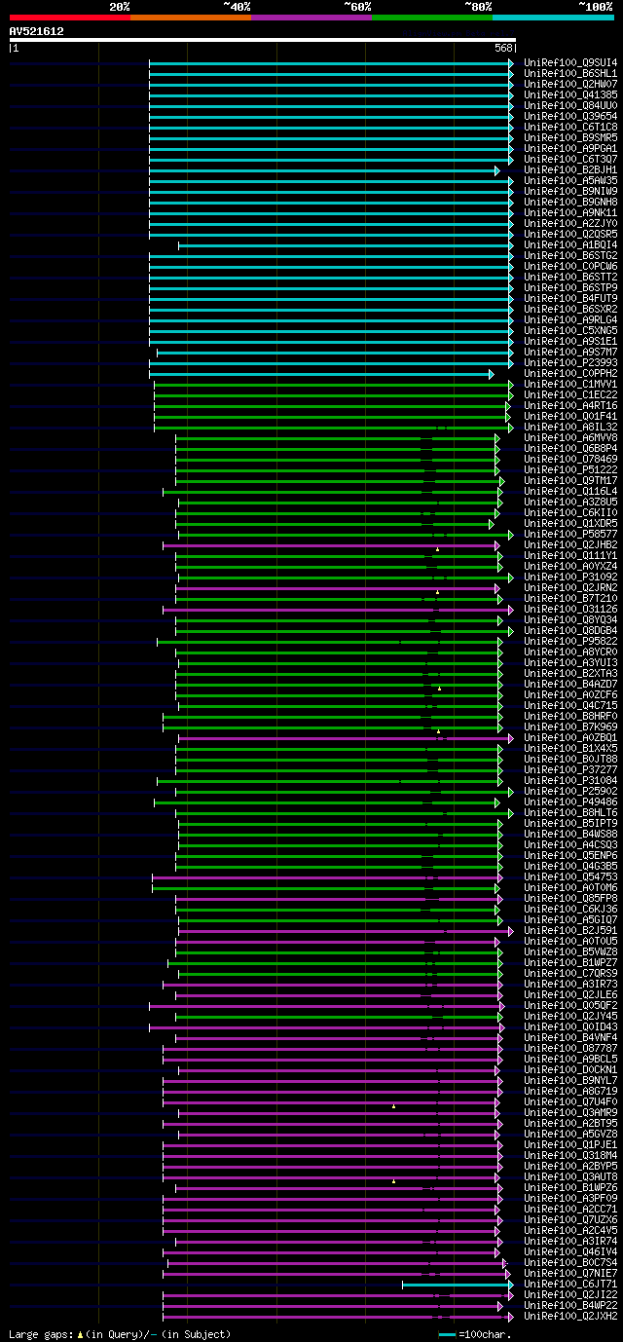The image size is (623, 1342).
Task: Click the green ~80% identity legend segment
Action: tap(432, 17)
